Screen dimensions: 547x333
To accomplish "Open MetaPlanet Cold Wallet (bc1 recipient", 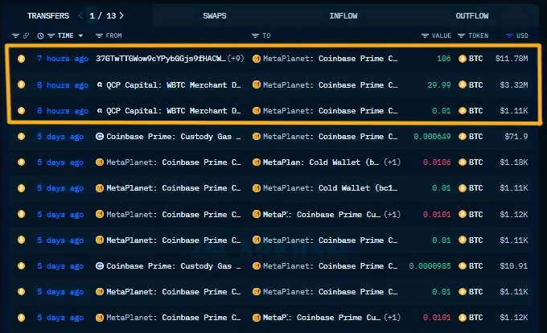I will (x=330, y=188).
